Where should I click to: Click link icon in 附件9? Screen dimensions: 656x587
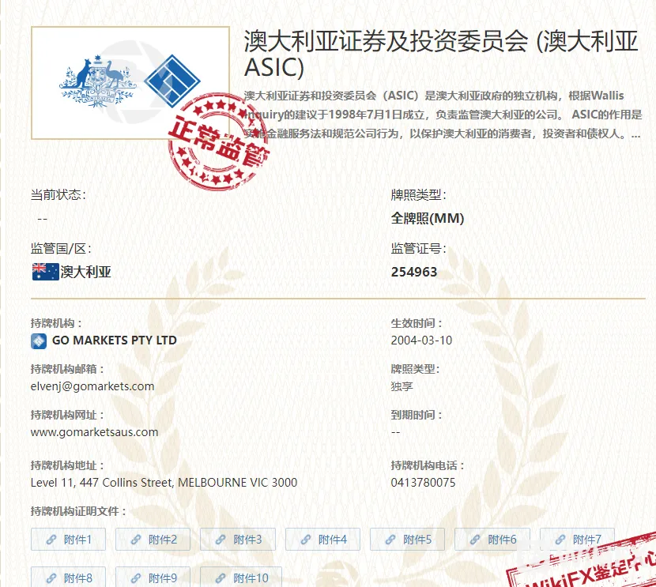tap(136, 578)
